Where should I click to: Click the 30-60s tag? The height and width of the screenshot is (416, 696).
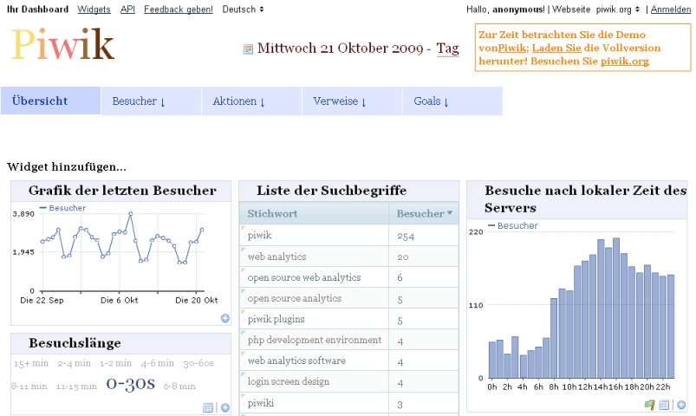(x=198, y=364)
